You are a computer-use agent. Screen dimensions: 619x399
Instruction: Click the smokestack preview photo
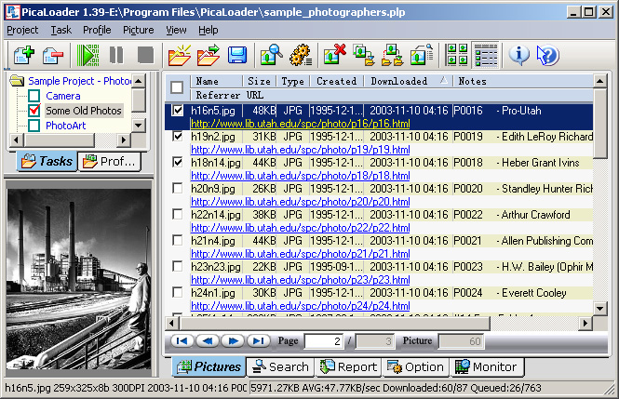point(78,279)
